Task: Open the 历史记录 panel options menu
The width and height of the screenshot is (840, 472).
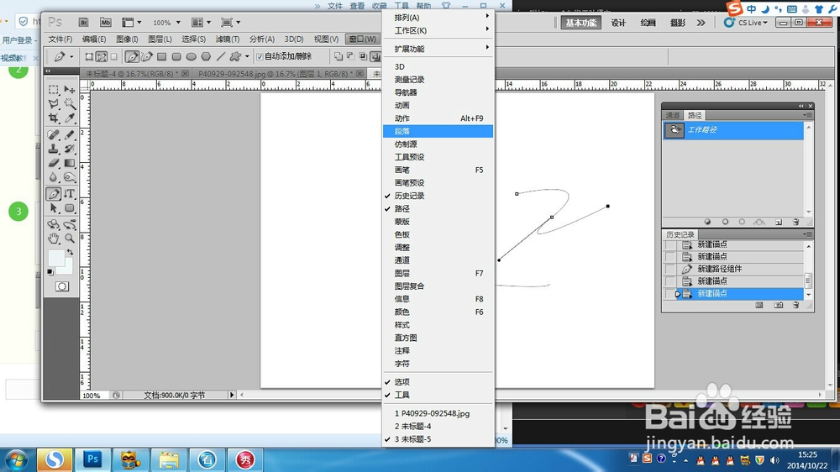Action: [808, 234]
